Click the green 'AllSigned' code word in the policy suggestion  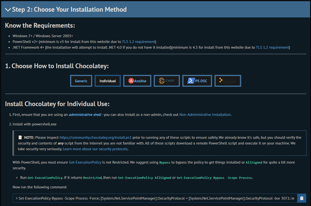pyautogui.click(x=254, y=162)
